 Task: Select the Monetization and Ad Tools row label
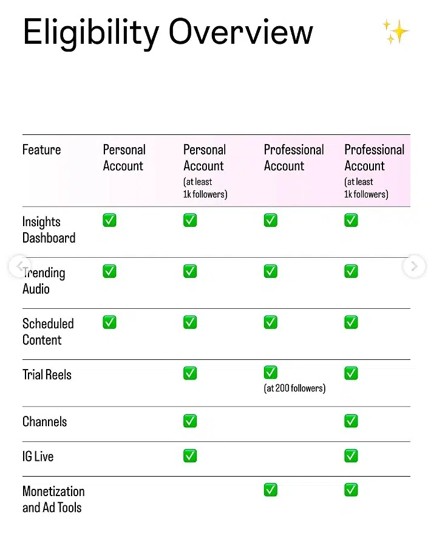53,499
